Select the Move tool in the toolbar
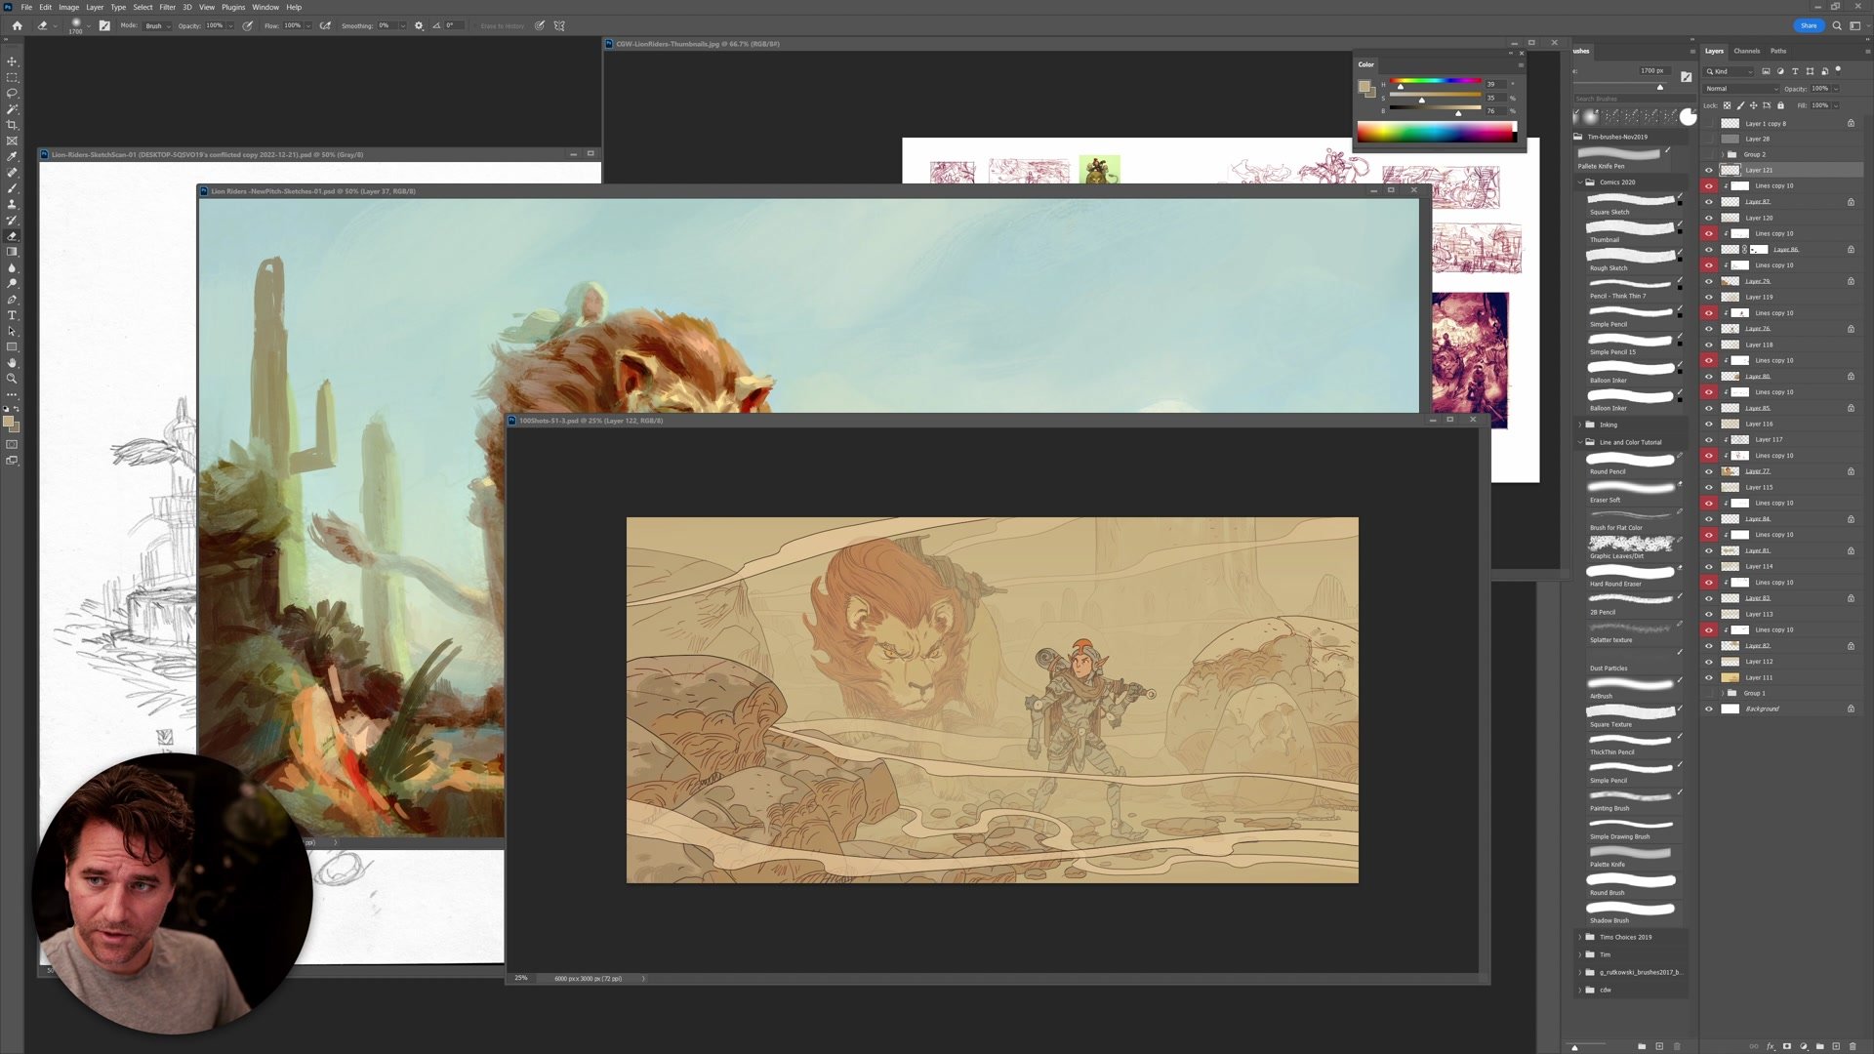 pos(13,62)
